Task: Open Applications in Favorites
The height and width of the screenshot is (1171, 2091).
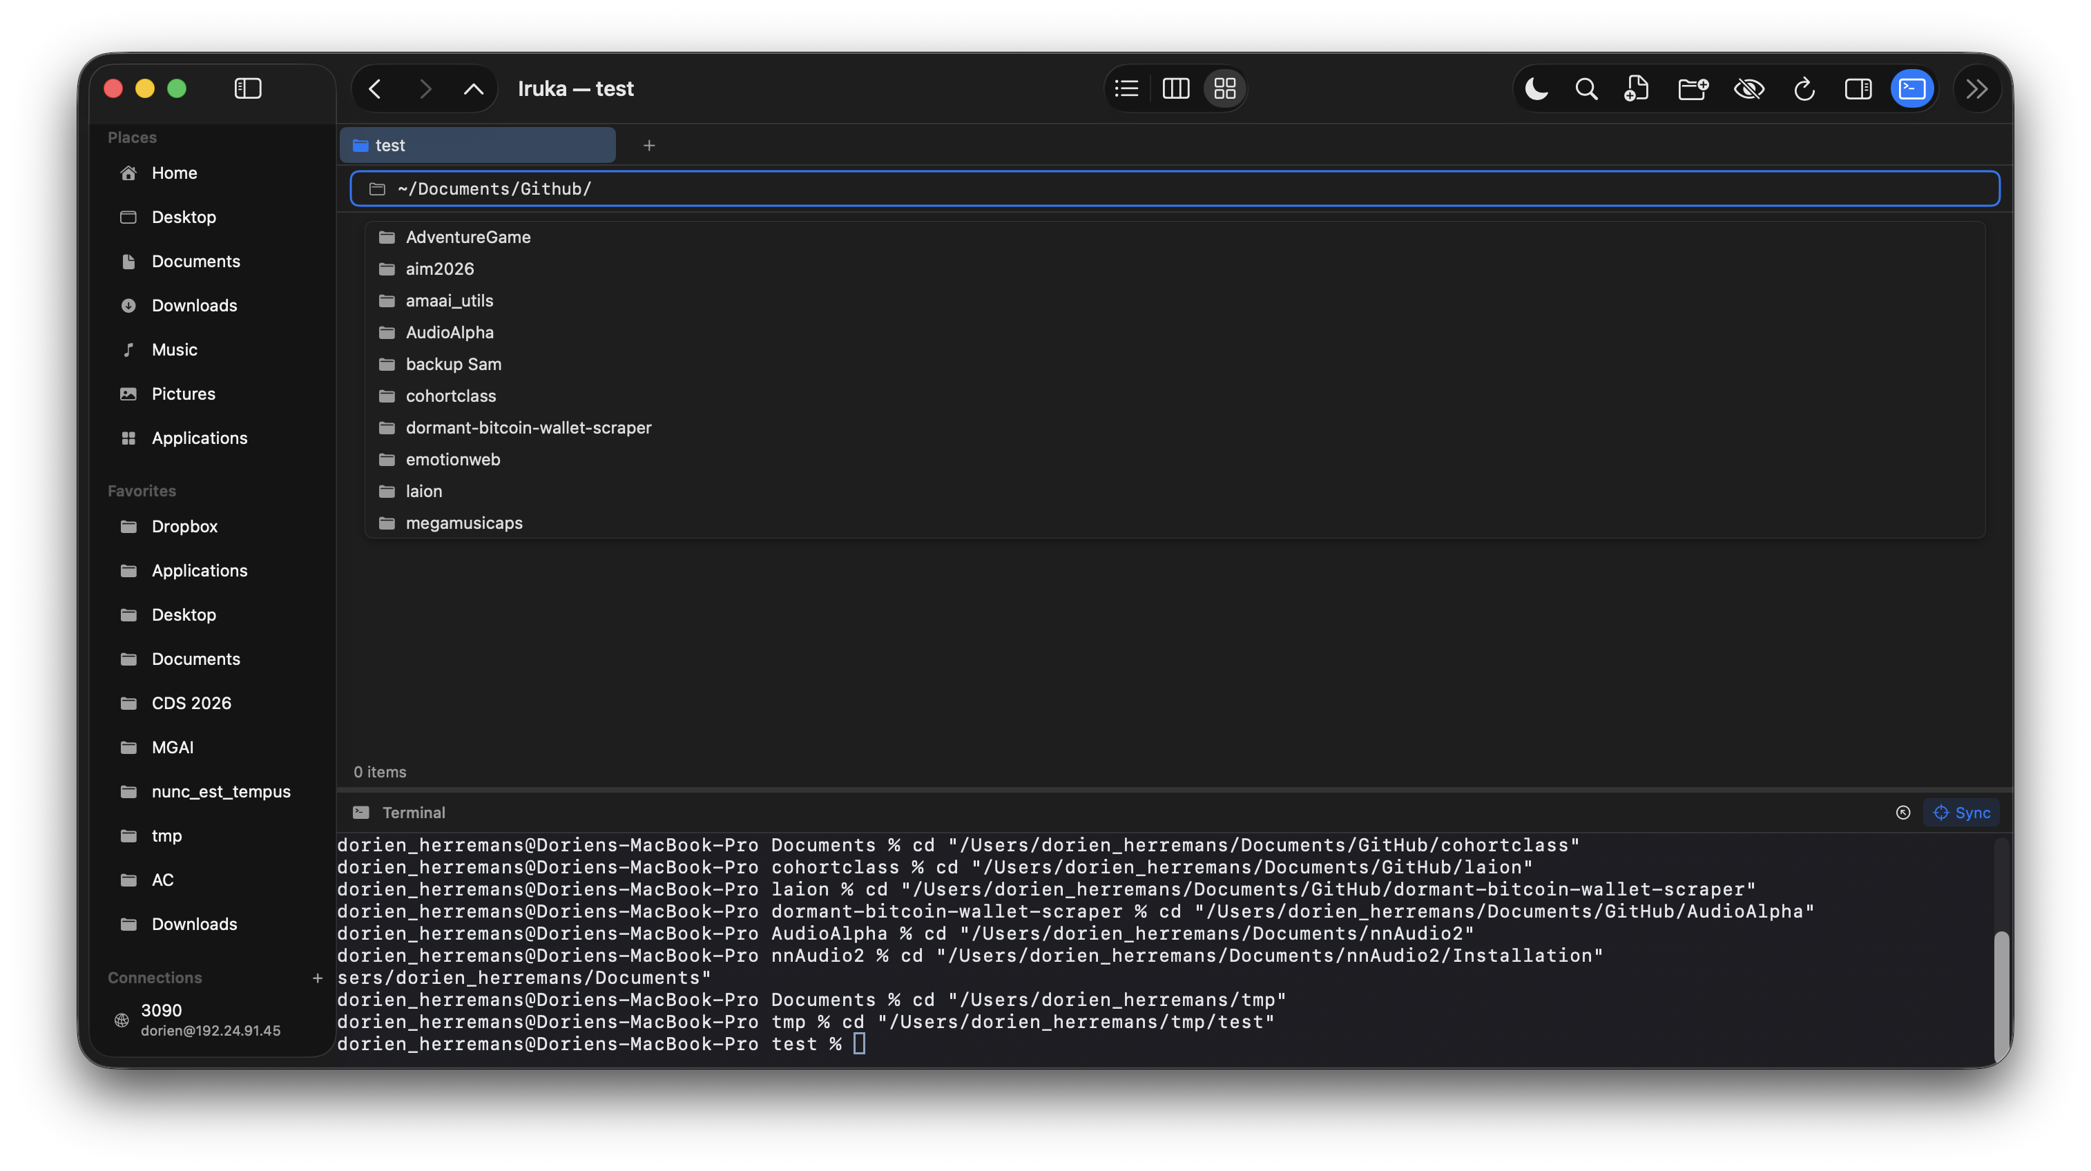Action: (213, 570)
